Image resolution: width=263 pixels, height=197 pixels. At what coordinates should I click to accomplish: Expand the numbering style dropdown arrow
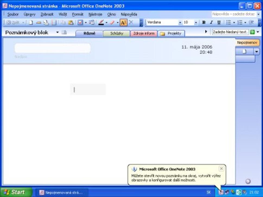point(245,22)
